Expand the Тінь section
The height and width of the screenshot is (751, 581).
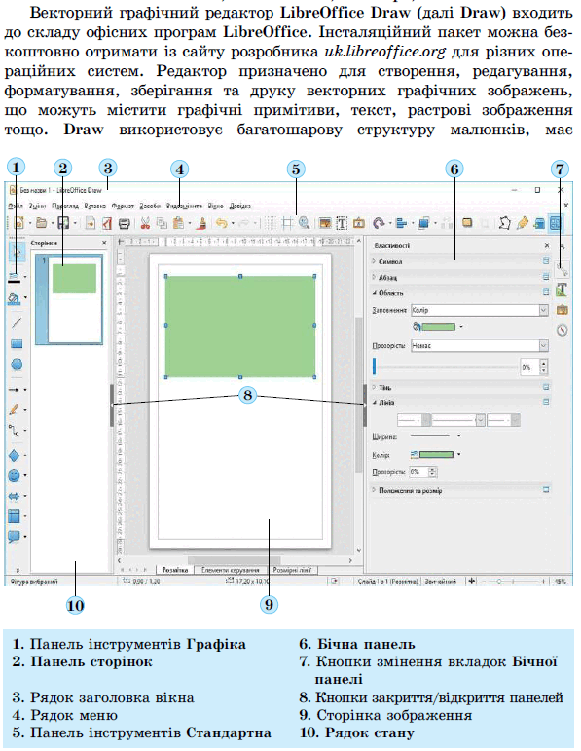(460, 387)
